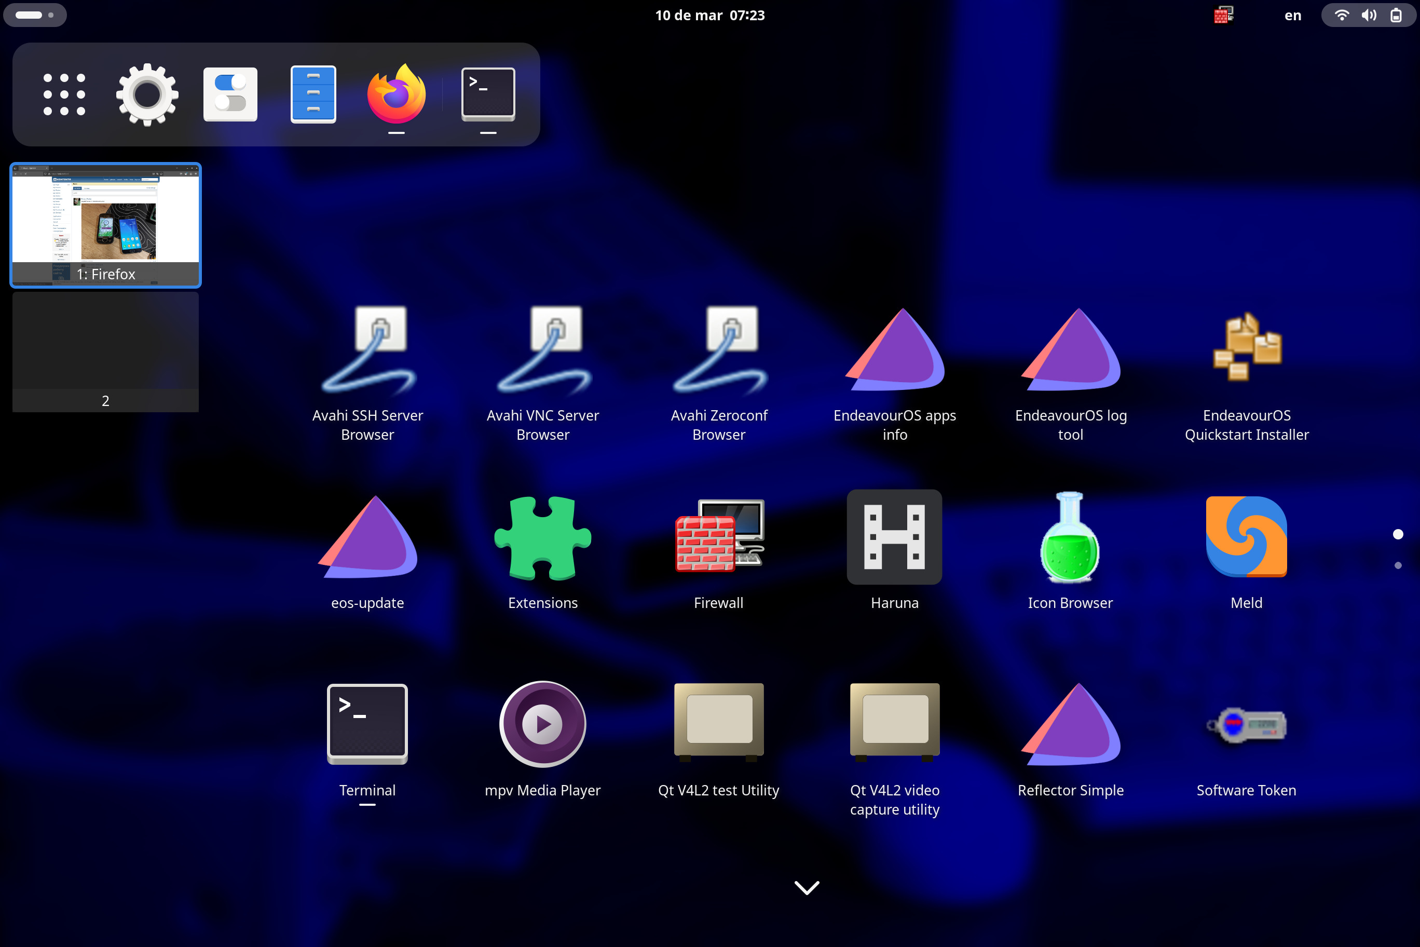
Task: Open the 'en' keyboard layout menu
Action: tap(1292, 15)
